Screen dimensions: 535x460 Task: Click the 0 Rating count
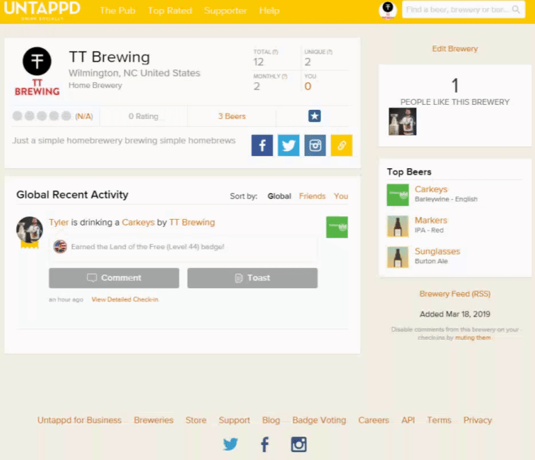point(143,116)
